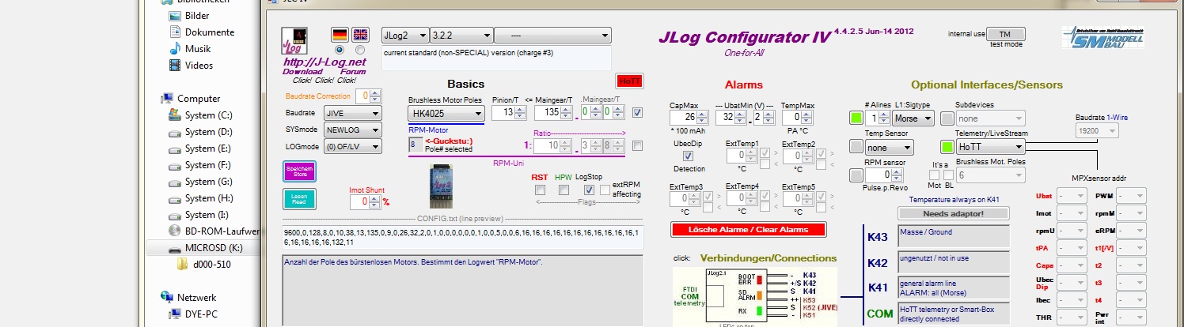
Task: Click the JLog device picture under RPM-Uni
Action: (x=440, y=185)
